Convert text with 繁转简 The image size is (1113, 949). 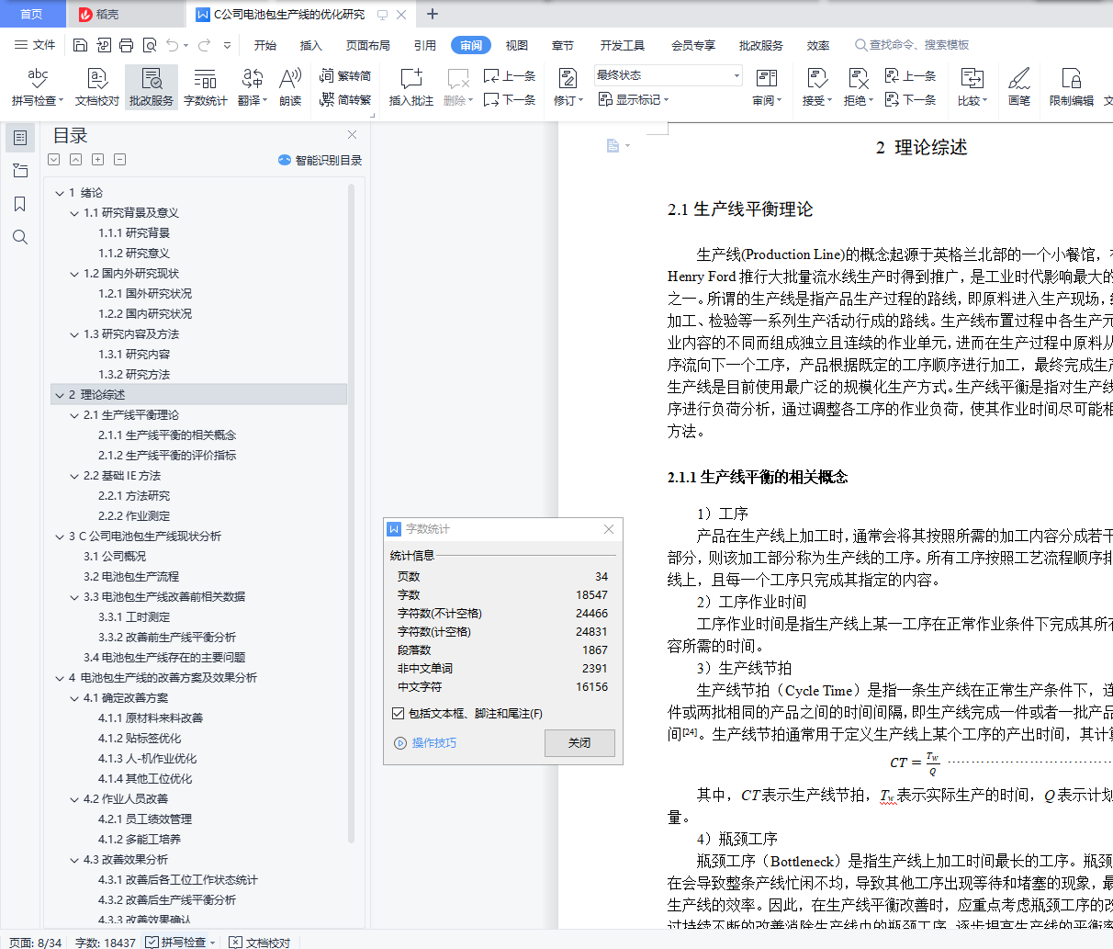click(345, 75)
